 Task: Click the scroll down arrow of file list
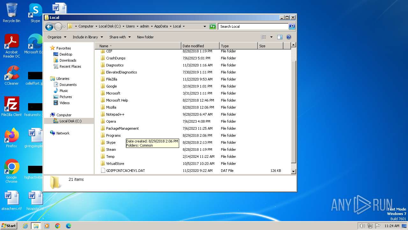(x=294, y=172)
